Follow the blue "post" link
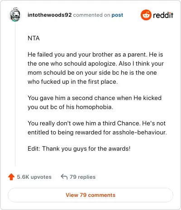This screenshot has height=210, width=181. [117, 15]
